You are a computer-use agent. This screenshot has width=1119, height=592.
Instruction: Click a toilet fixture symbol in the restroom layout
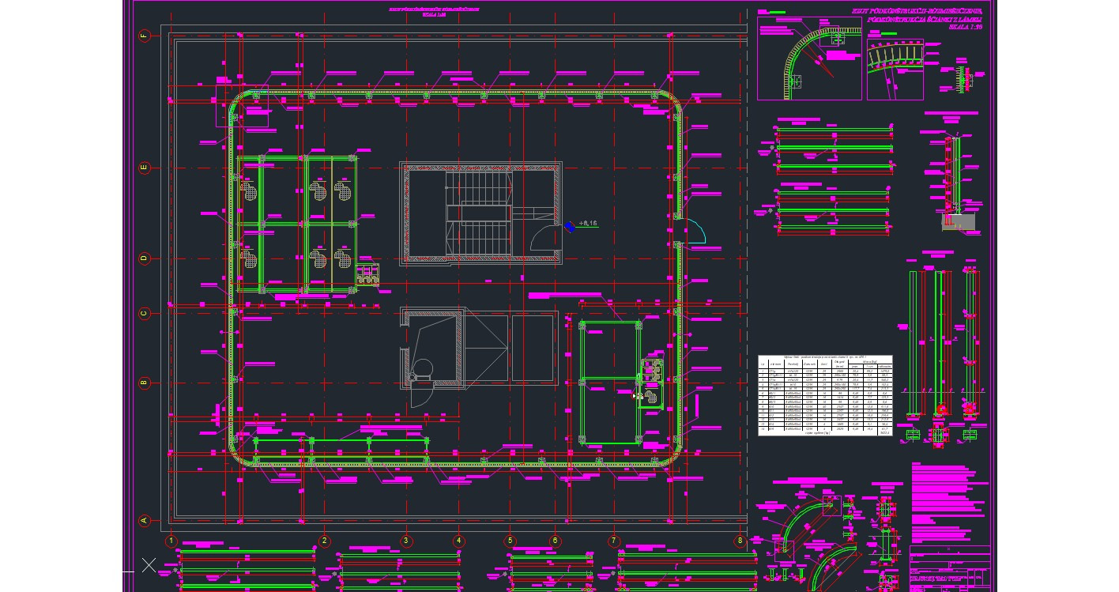tap(319, 190)
